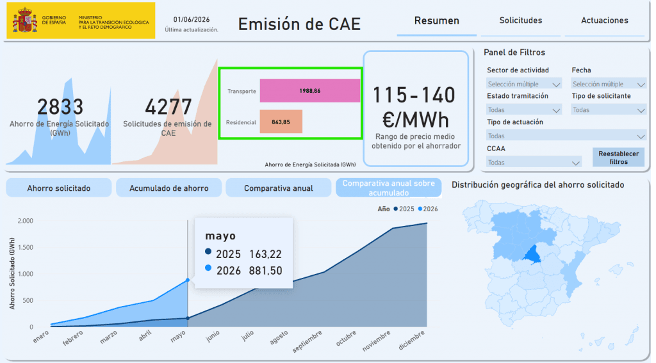This screenshot has width=656, height=363.
Task: Open the Sector de actividad dropdown
Action: (524, 84)
